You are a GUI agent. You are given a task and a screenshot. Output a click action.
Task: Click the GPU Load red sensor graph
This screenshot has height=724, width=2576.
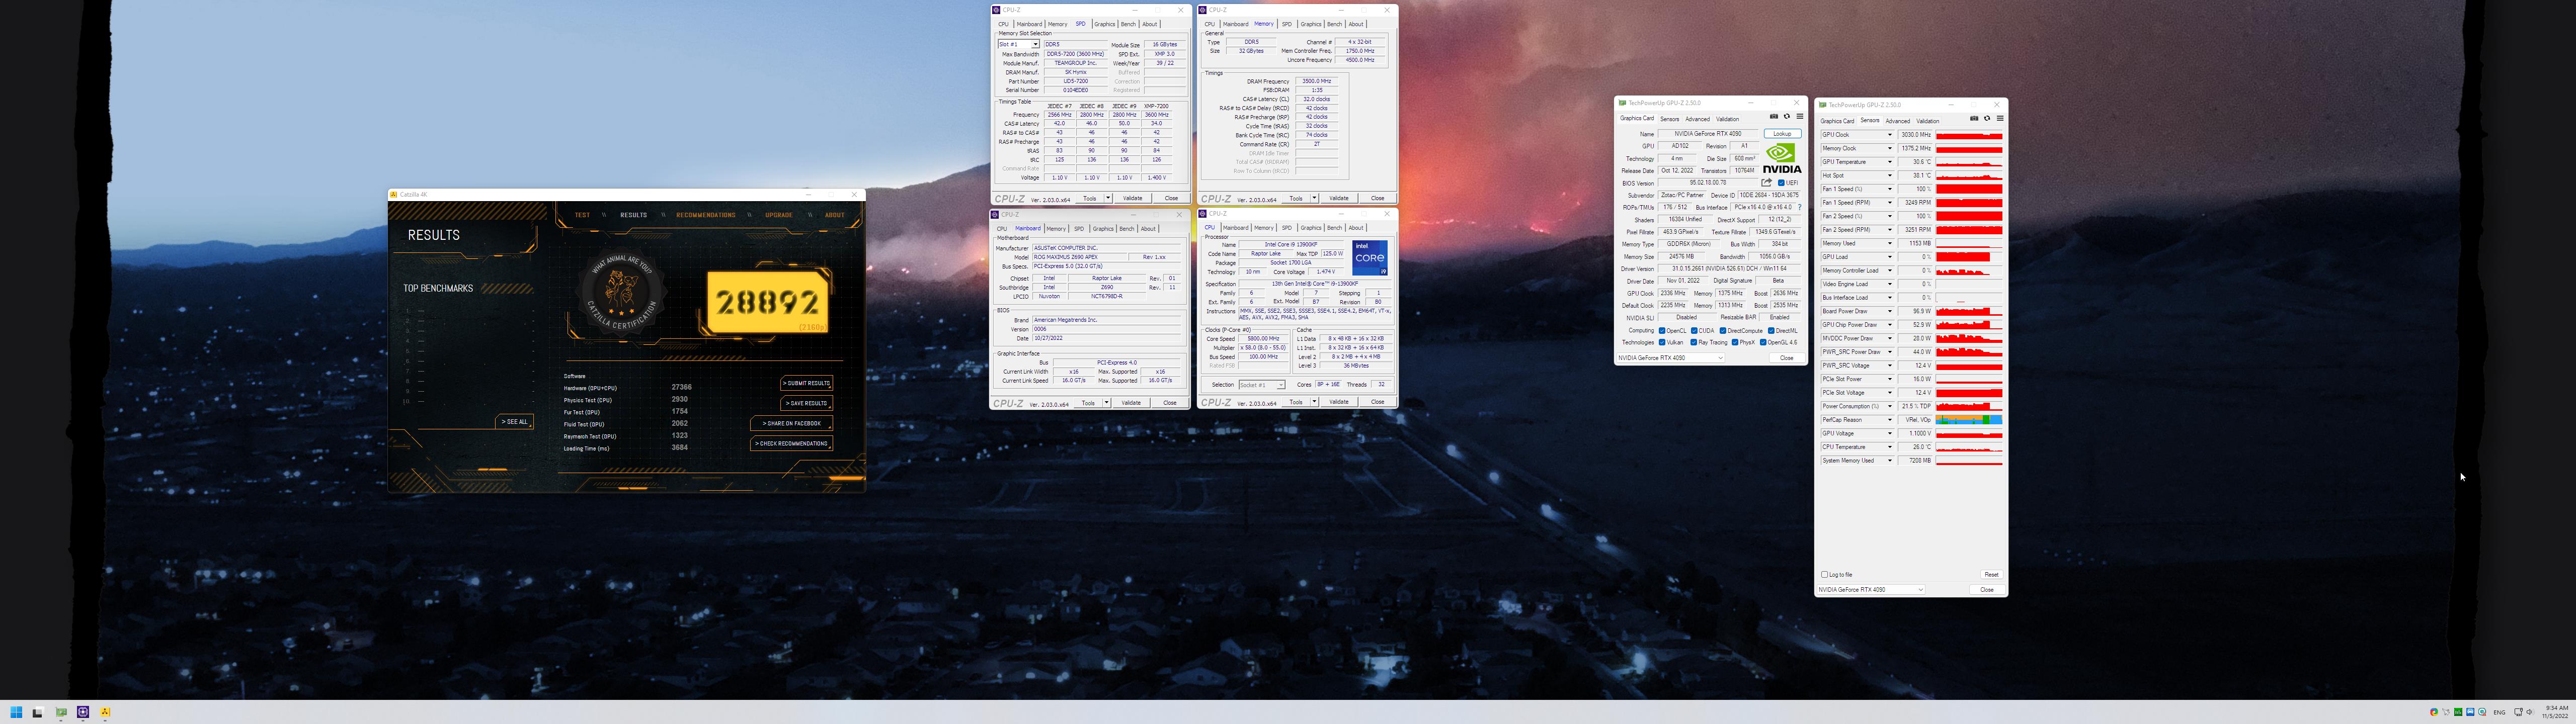click(x=1969, y=257)
